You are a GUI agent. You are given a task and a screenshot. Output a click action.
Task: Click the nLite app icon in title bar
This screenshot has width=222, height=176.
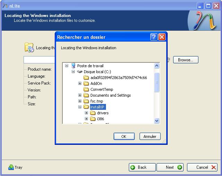pos(5,6)
